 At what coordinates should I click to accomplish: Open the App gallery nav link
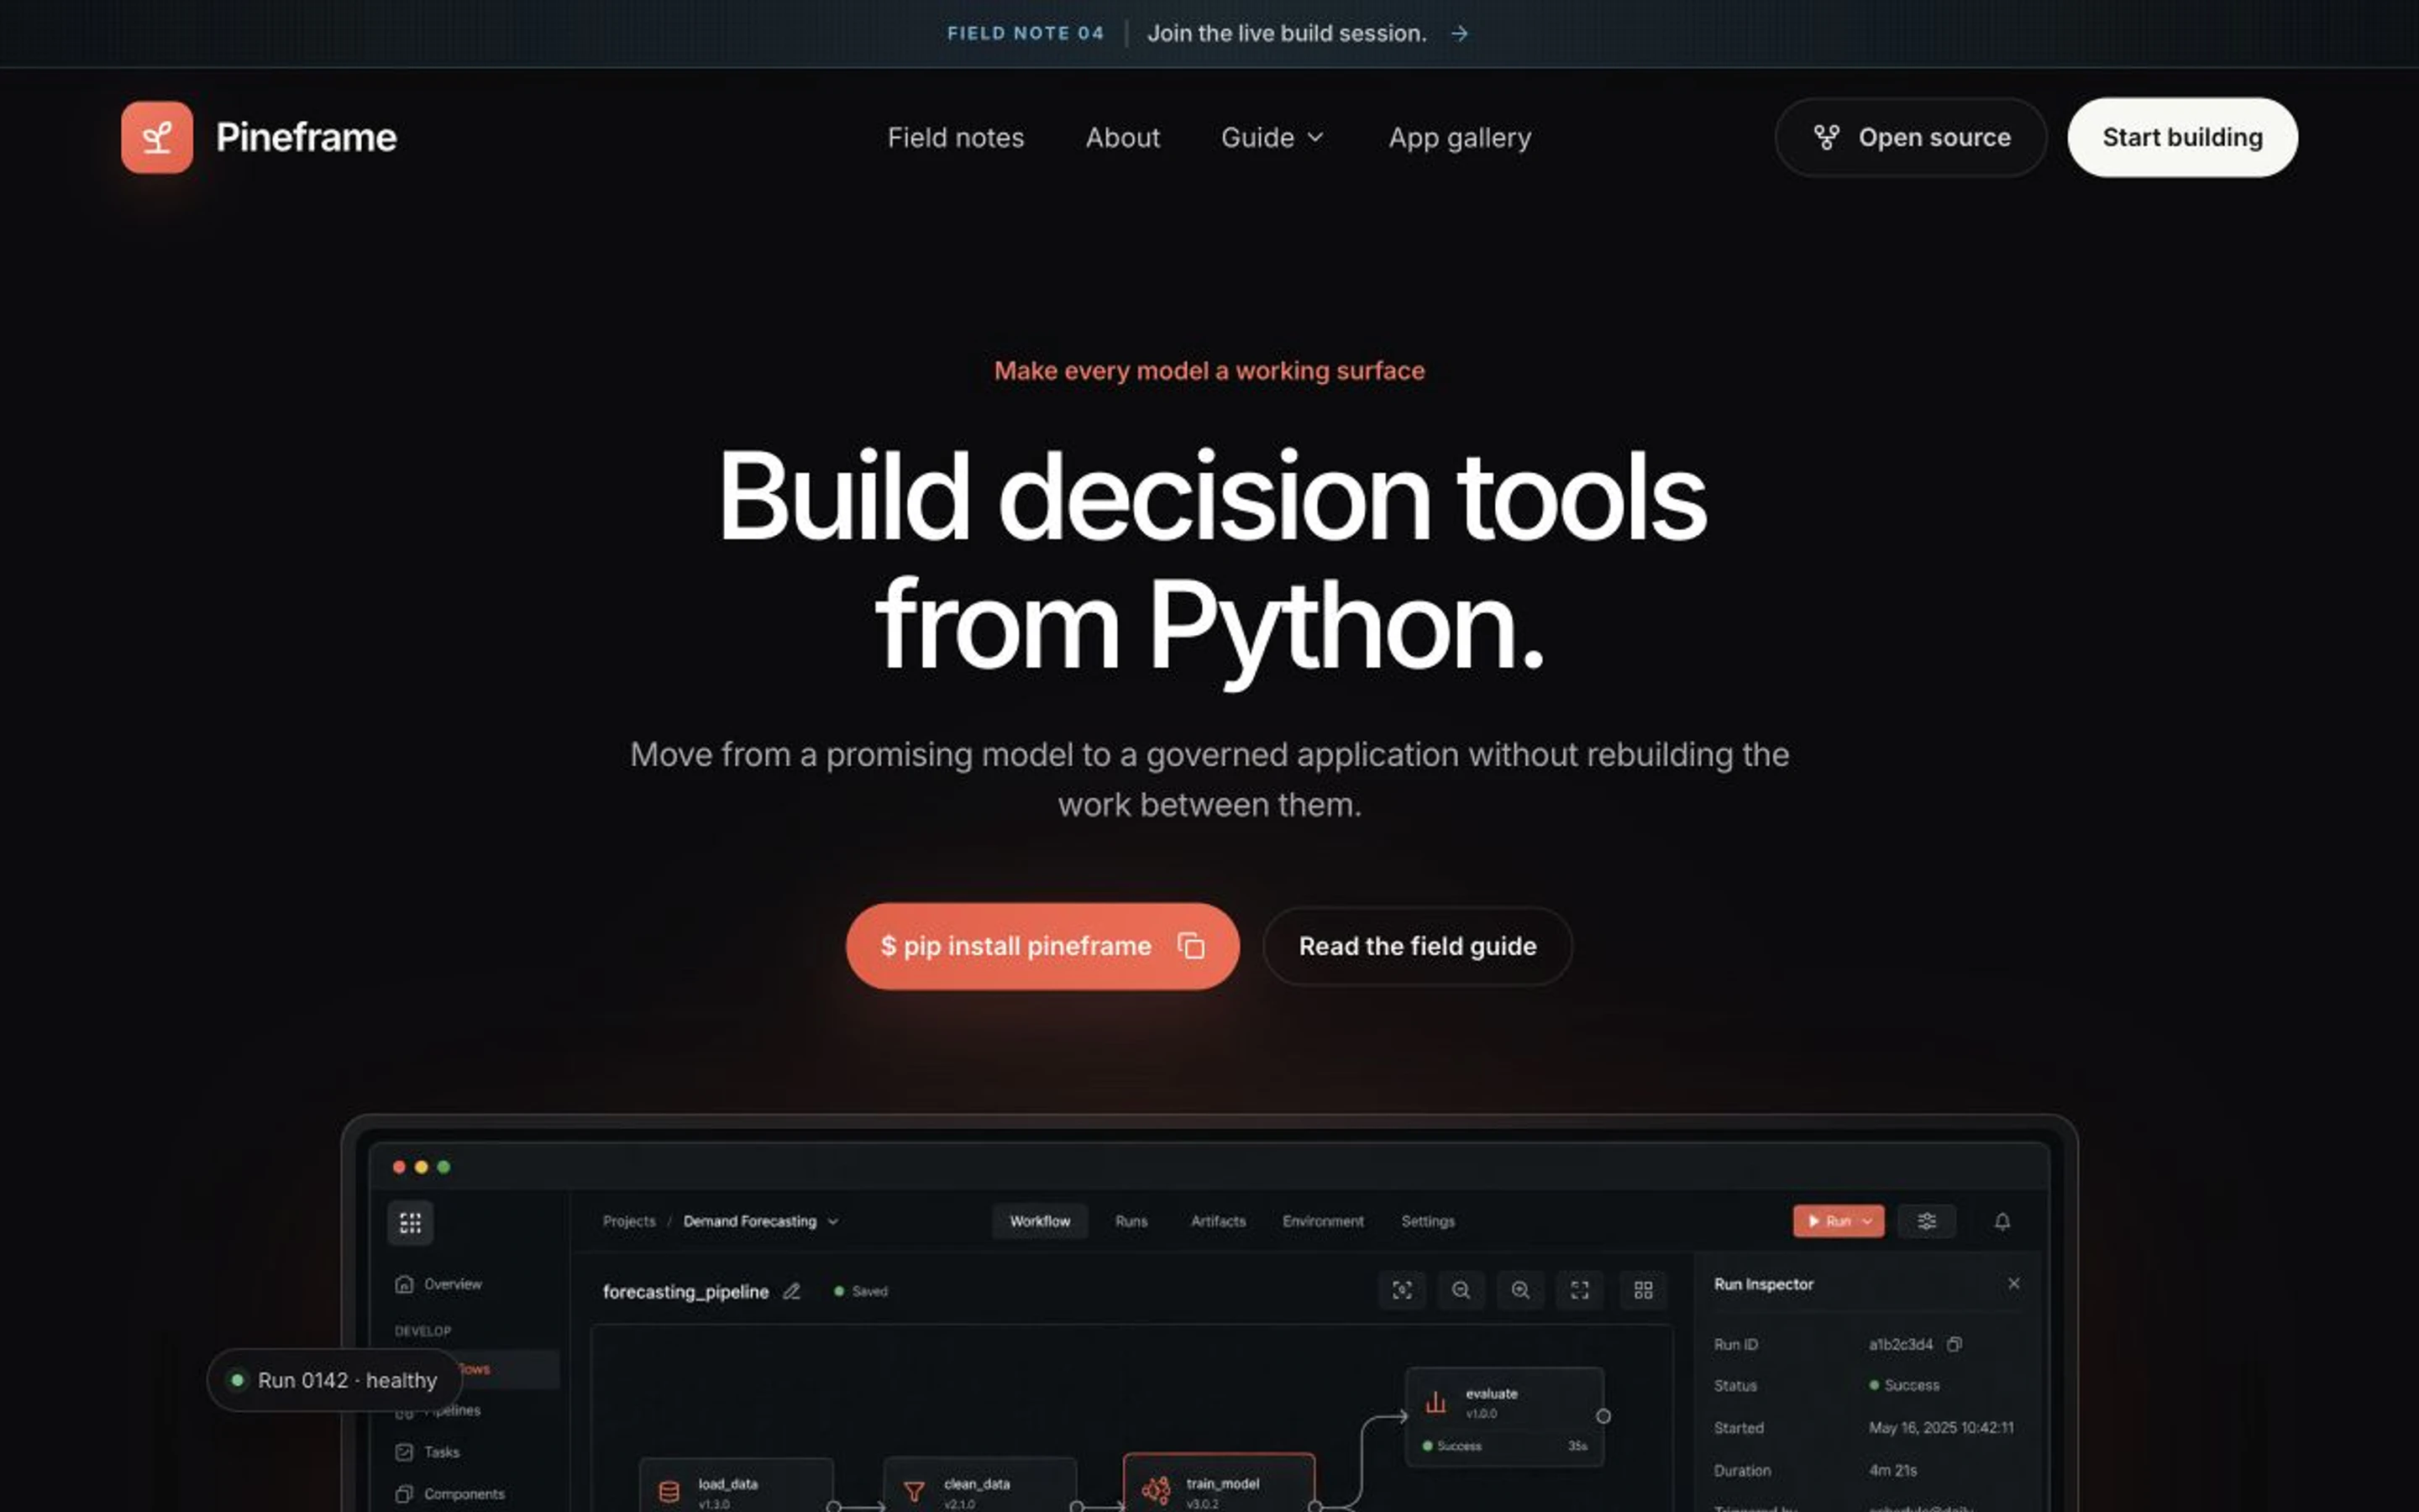[x=1460, y=137]
